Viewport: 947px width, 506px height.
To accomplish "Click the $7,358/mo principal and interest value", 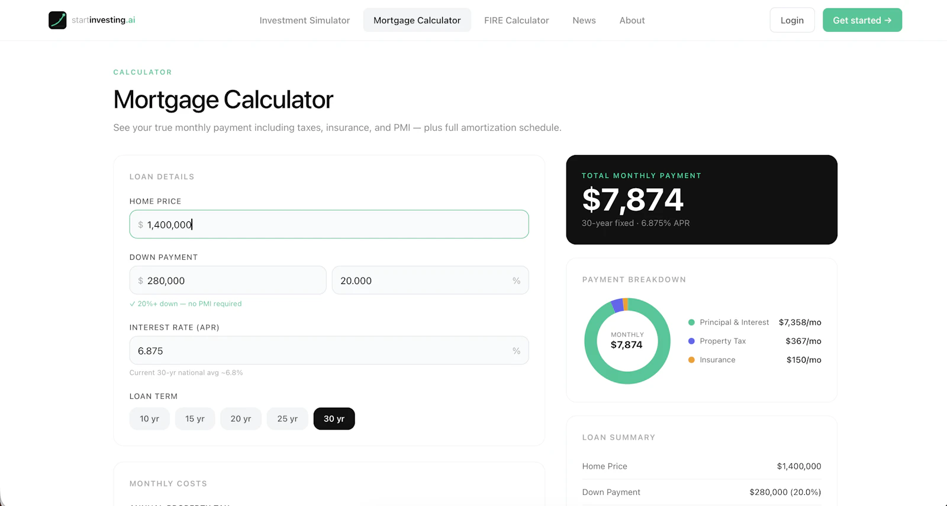I will click(800, 323).
